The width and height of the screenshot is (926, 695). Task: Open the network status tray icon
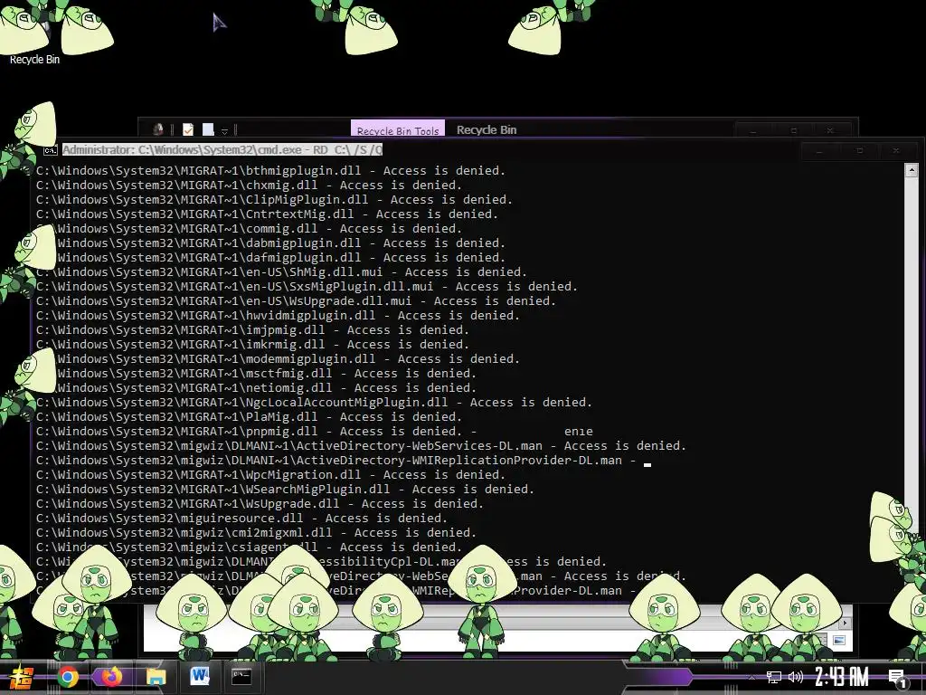click(774, 677)
